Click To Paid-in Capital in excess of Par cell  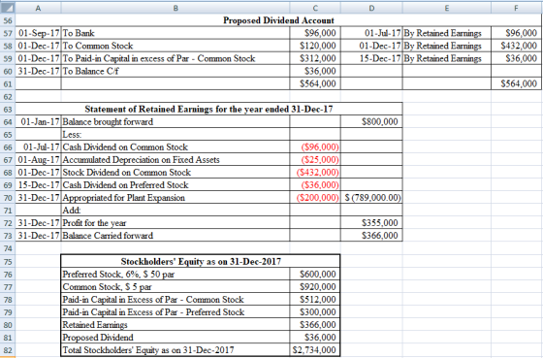[x=176, y=58]
